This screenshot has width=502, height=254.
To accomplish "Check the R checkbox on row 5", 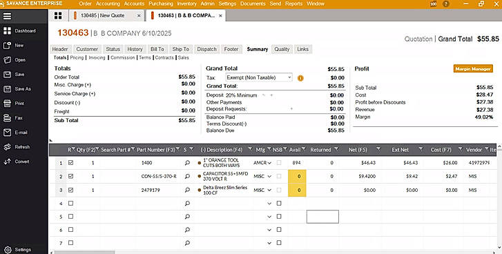I will pyautogui.click(x=70, y=217).
